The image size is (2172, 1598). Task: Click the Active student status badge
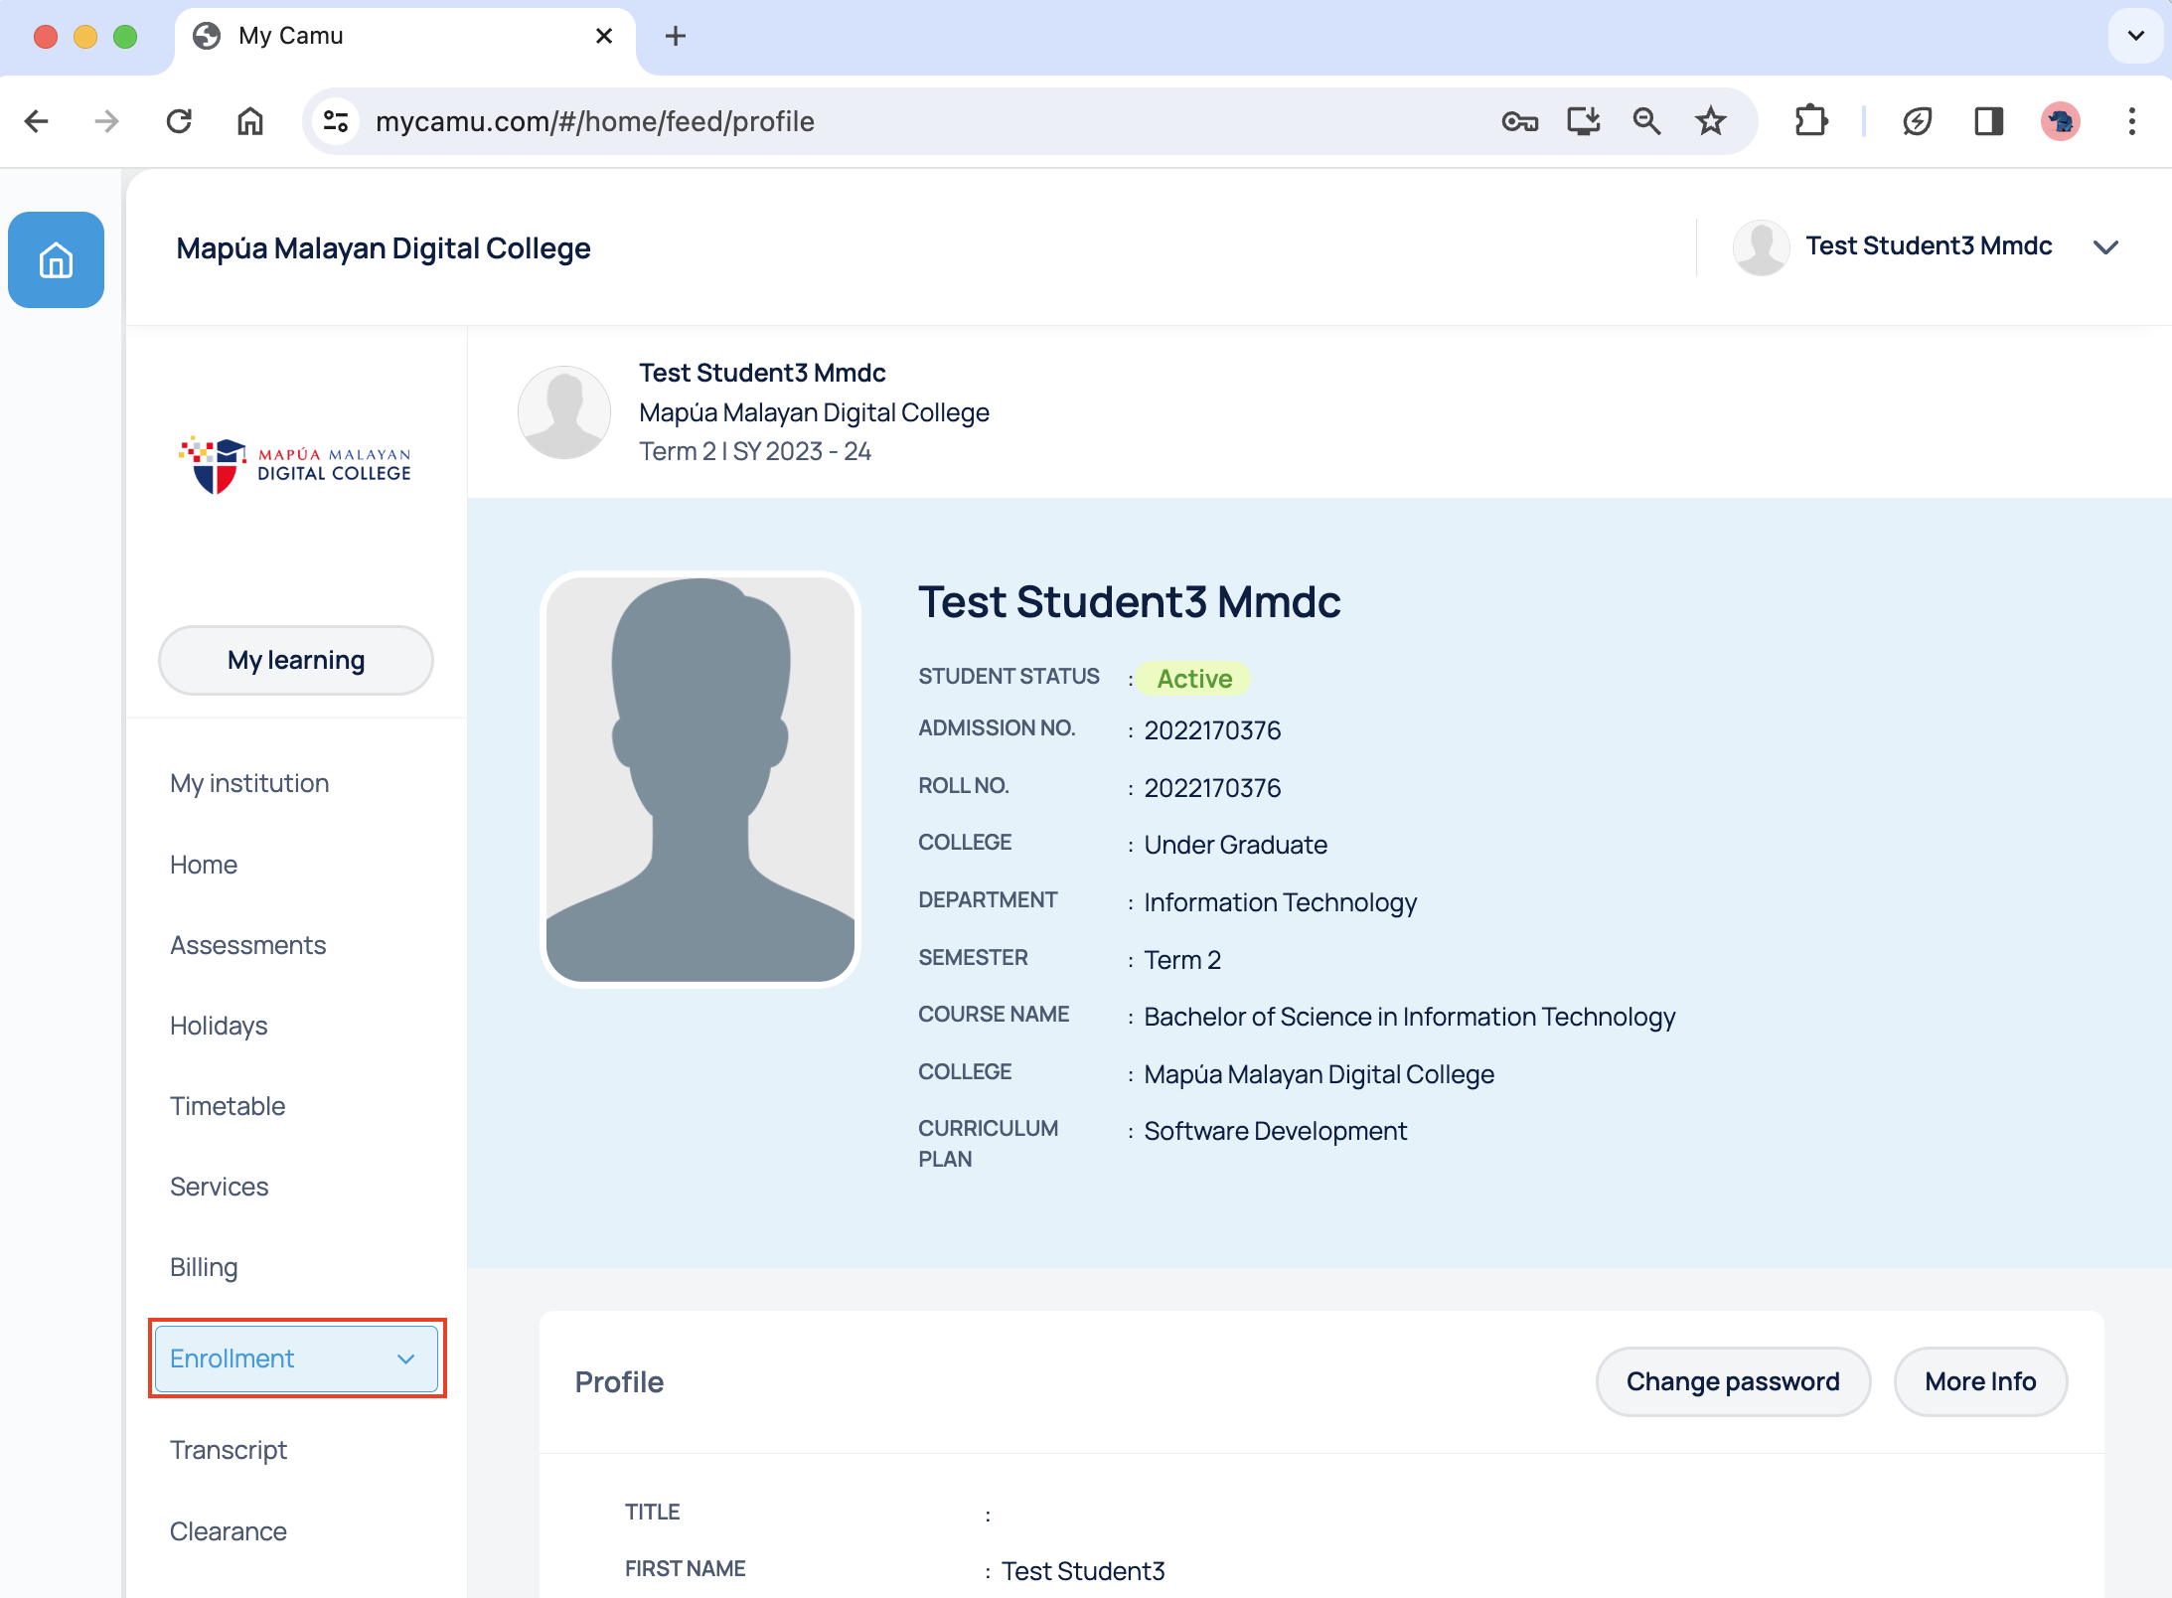[1194, 679]
